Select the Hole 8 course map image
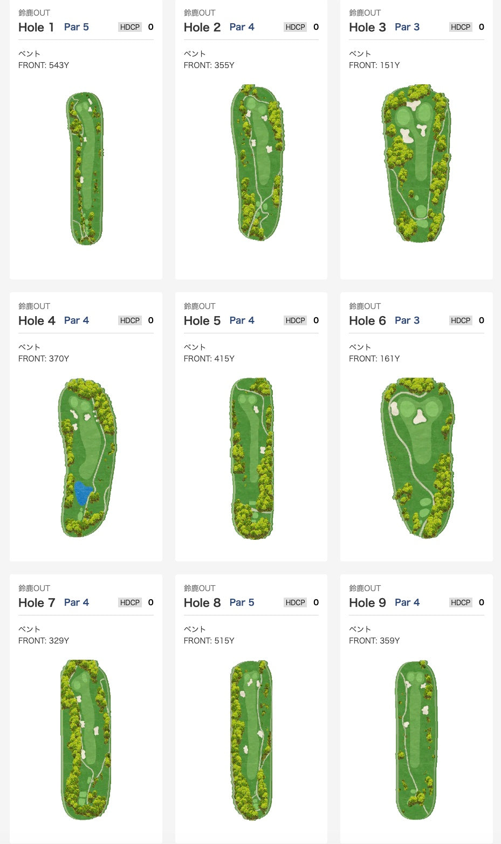The image size is (501, 844). pos(251,740)
